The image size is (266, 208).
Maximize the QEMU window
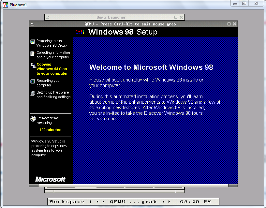[229, 24]
